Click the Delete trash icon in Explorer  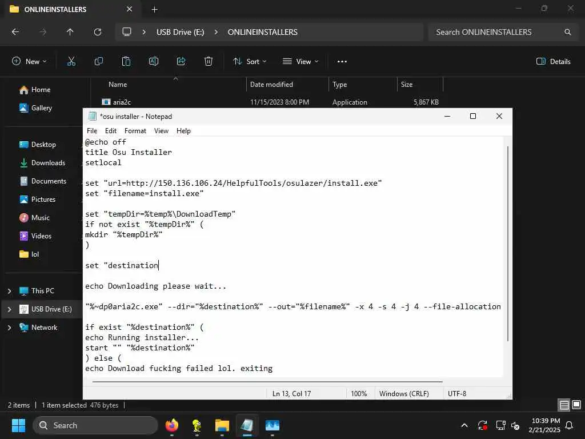(209, 62)
